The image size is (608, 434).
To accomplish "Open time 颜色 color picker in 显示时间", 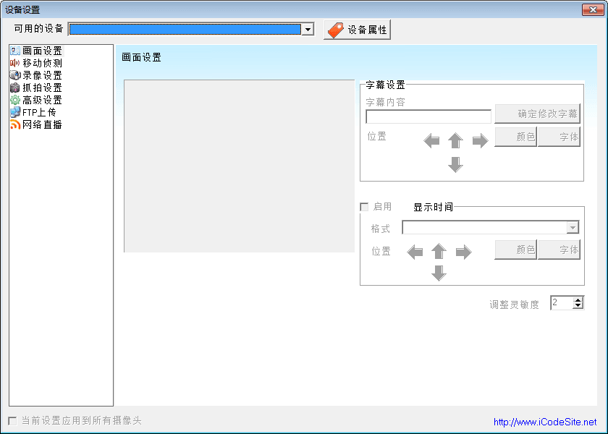I will point(515,250).
